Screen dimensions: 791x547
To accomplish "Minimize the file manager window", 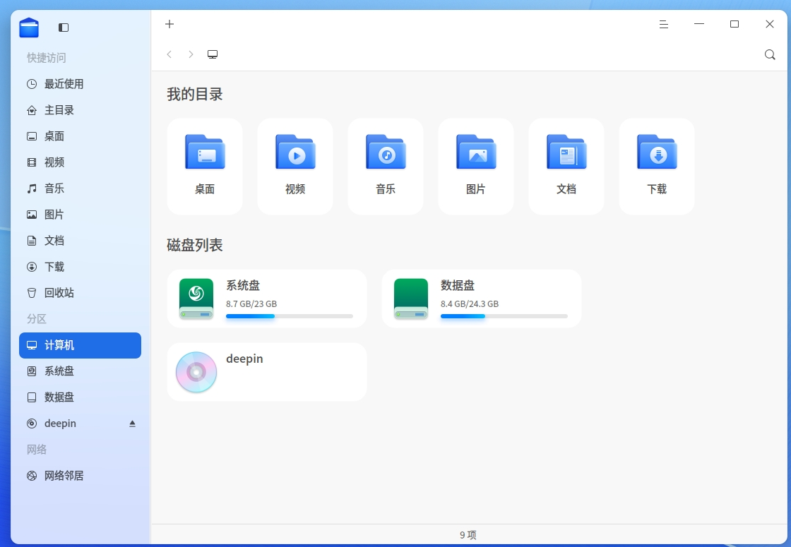I will tap(699, 24).
